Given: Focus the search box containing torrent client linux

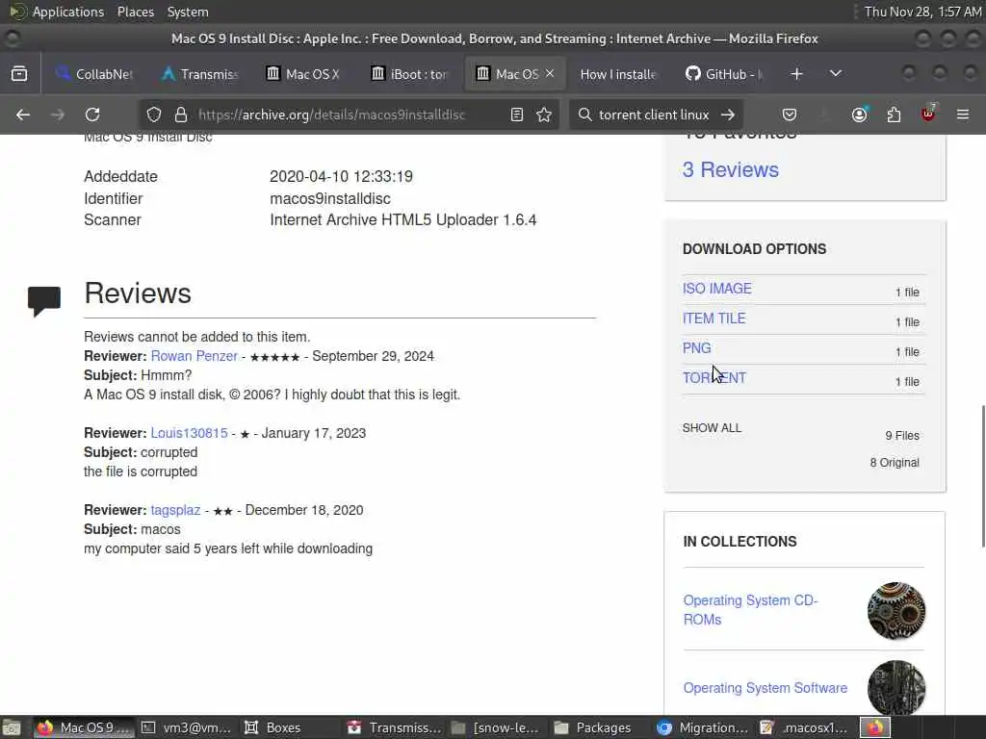Looking at the screenshot, I should (x=654, y=115).
